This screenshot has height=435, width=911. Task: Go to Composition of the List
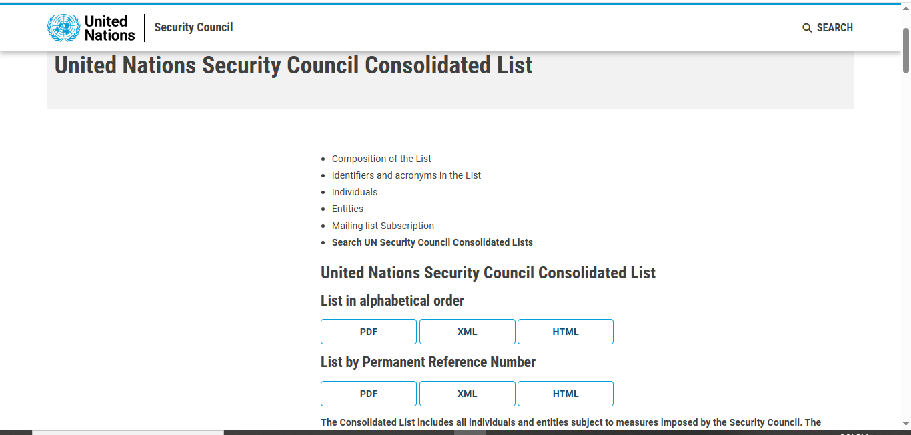click(381, 159)
